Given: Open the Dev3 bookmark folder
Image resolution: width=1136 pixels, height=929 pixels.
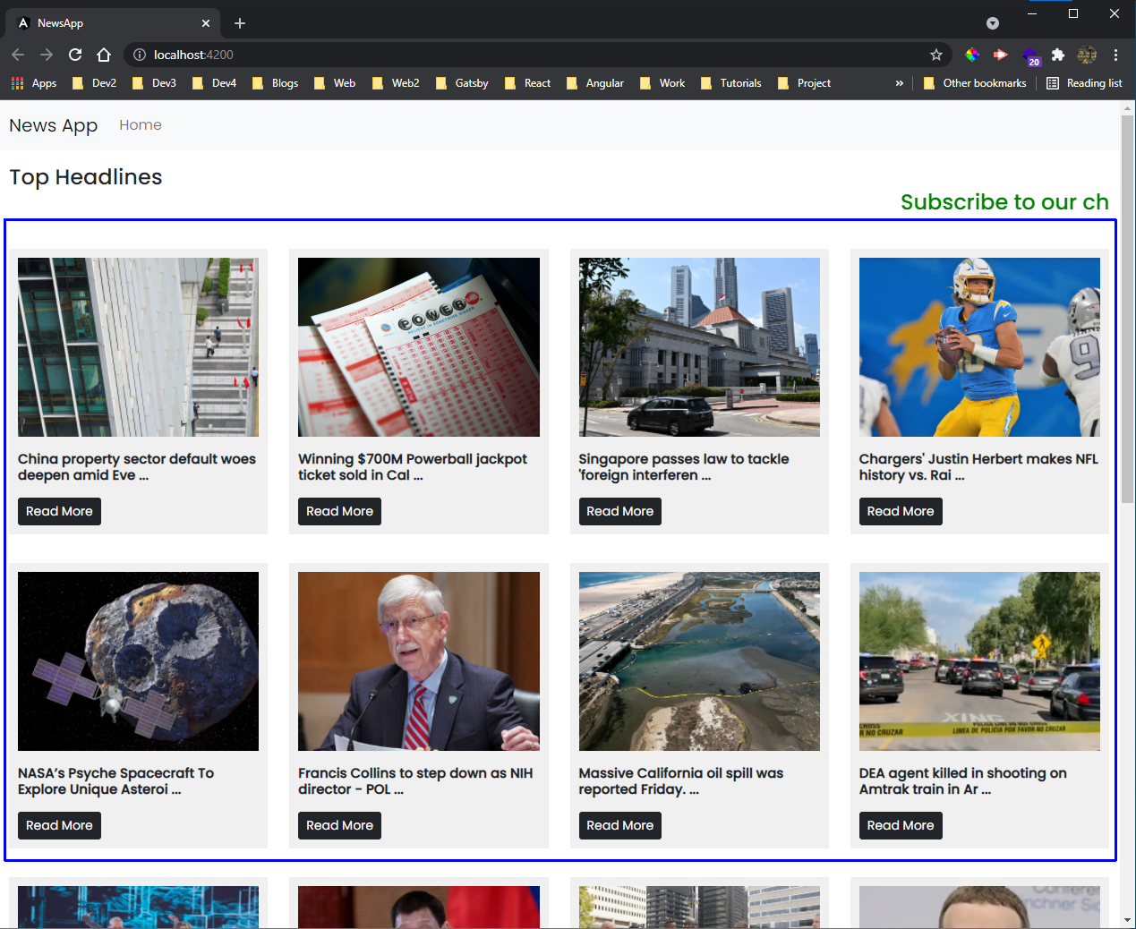Looking at the screenshot, I should (x=155, y=83).
